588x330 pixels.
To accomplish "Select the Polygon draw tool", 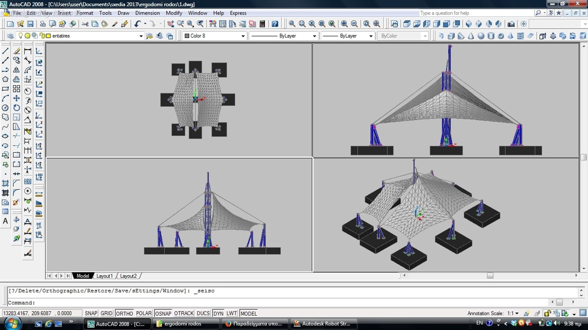I will point(5,79).
